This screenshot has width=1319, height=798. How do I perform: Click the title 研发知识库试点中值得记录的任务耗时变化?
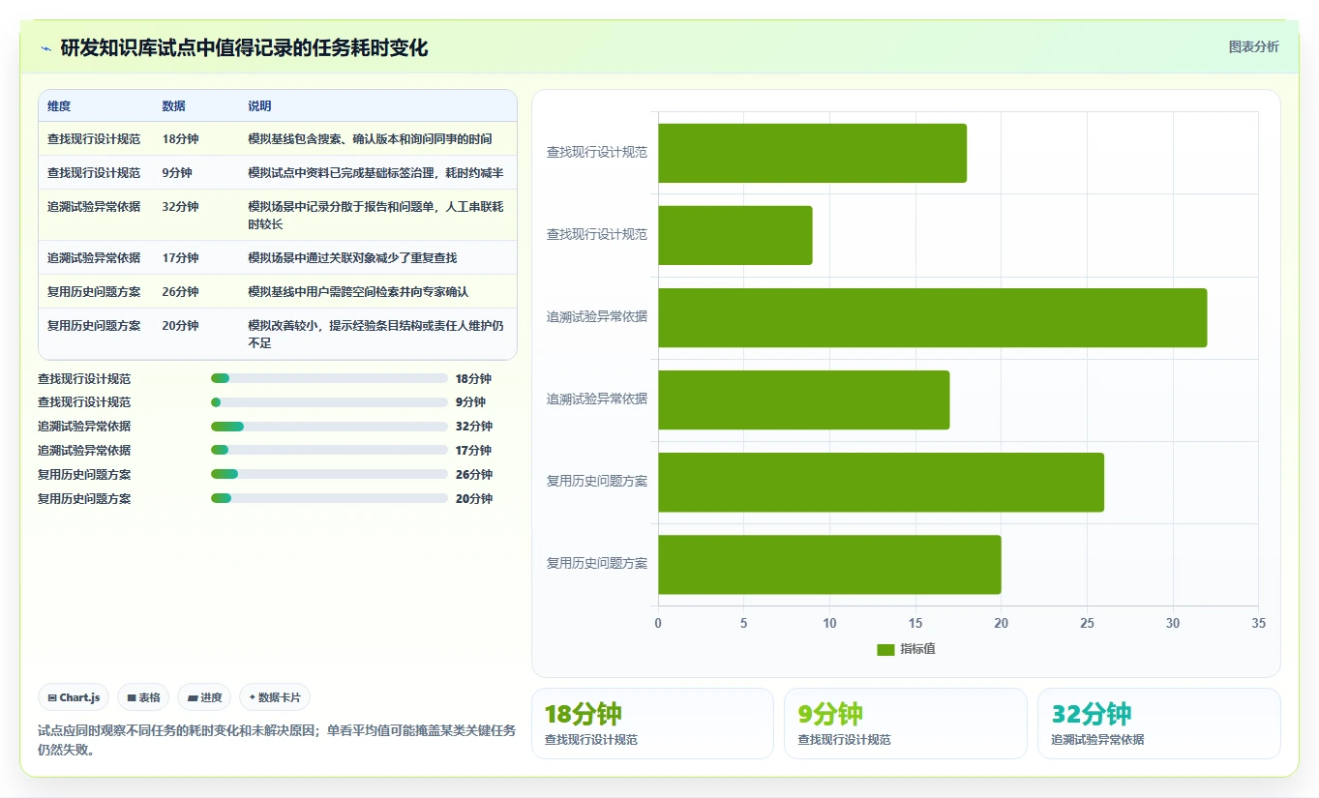[244, 48]
